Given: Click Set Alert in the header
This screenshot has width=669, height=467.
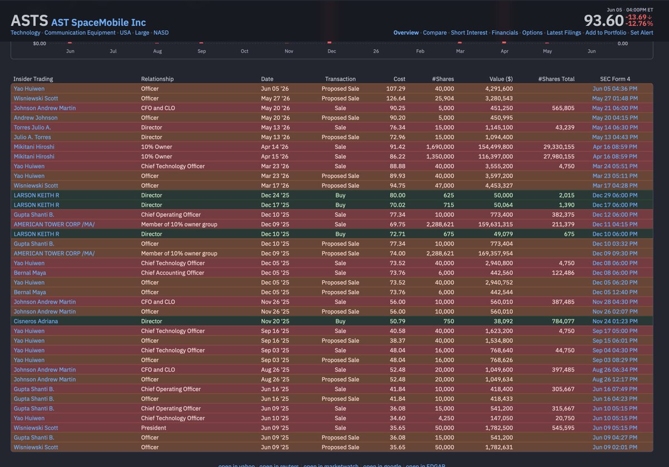Looking at the screenshot, I should point(642,33).
